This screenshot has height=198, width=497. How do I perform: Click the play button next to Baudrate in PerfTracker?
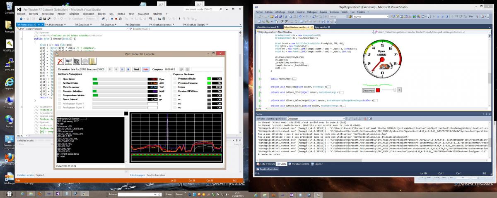click(110, 69)
